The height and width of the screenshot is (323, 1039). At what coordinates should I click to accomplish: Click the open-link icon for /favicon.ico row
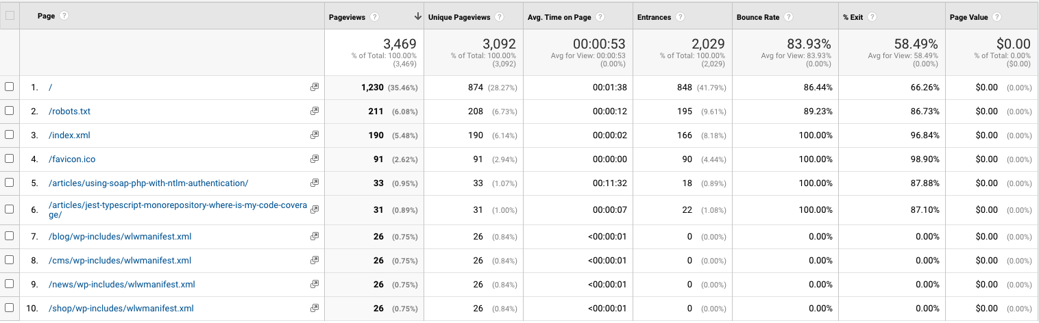[x=315, y=159]
